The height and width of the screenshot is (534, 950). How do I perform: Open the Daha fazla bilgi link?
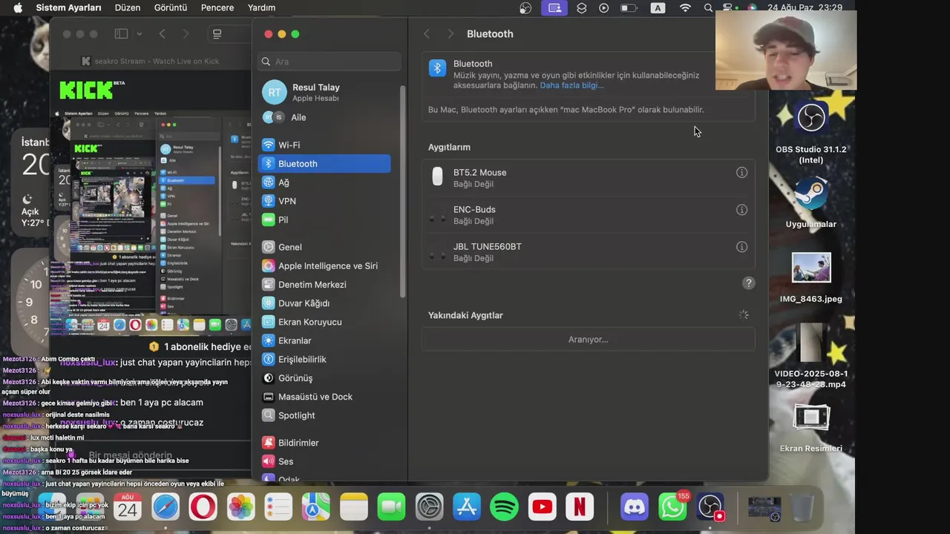coord(571,85)
